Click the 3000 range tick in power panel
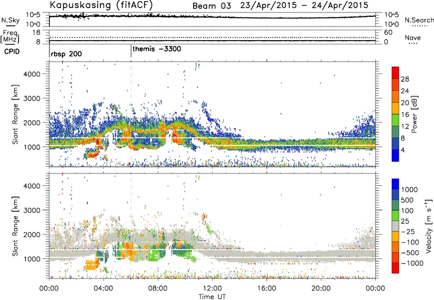The image size is (434, 300). pyautogui.click(x=32, y=99)
